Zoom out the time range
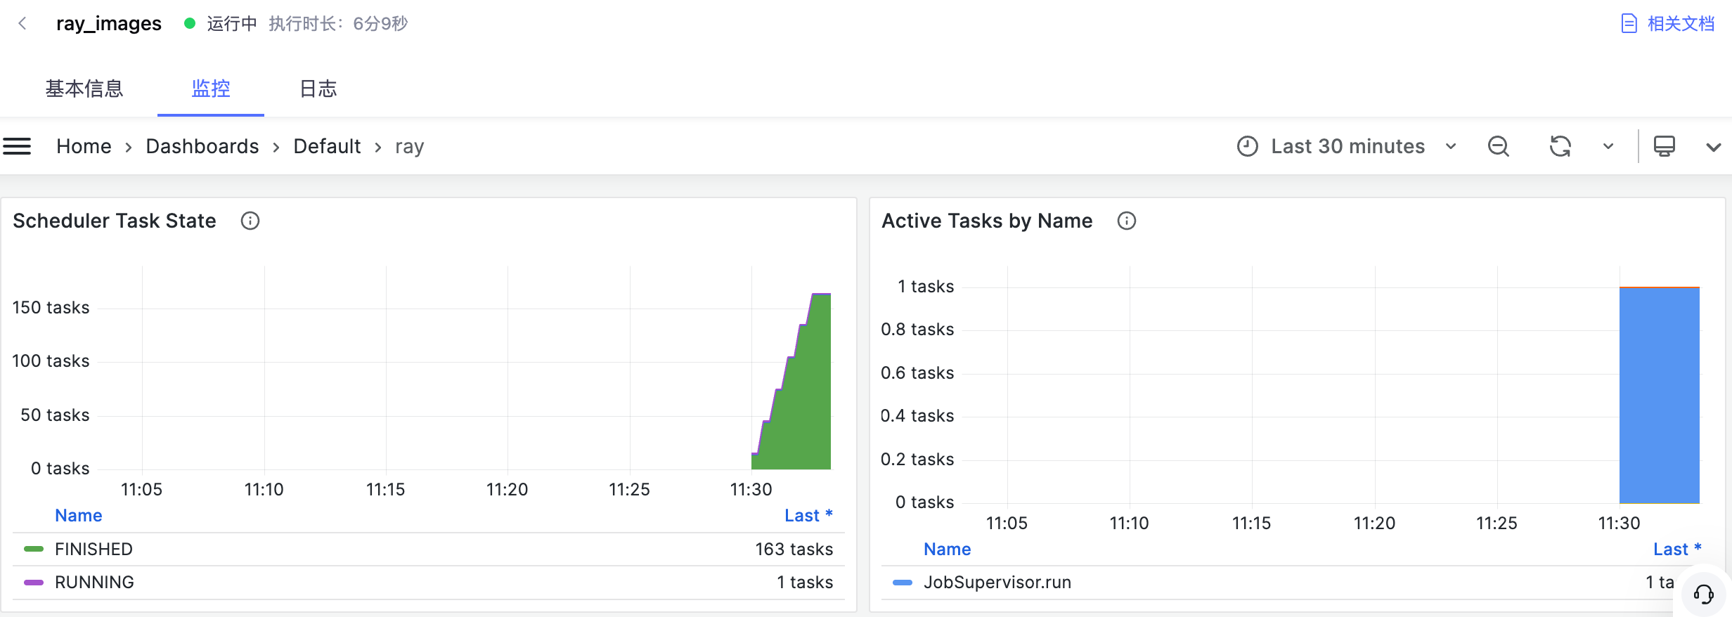This screenshot has width=1732, height=617. tap(1499, 146)
